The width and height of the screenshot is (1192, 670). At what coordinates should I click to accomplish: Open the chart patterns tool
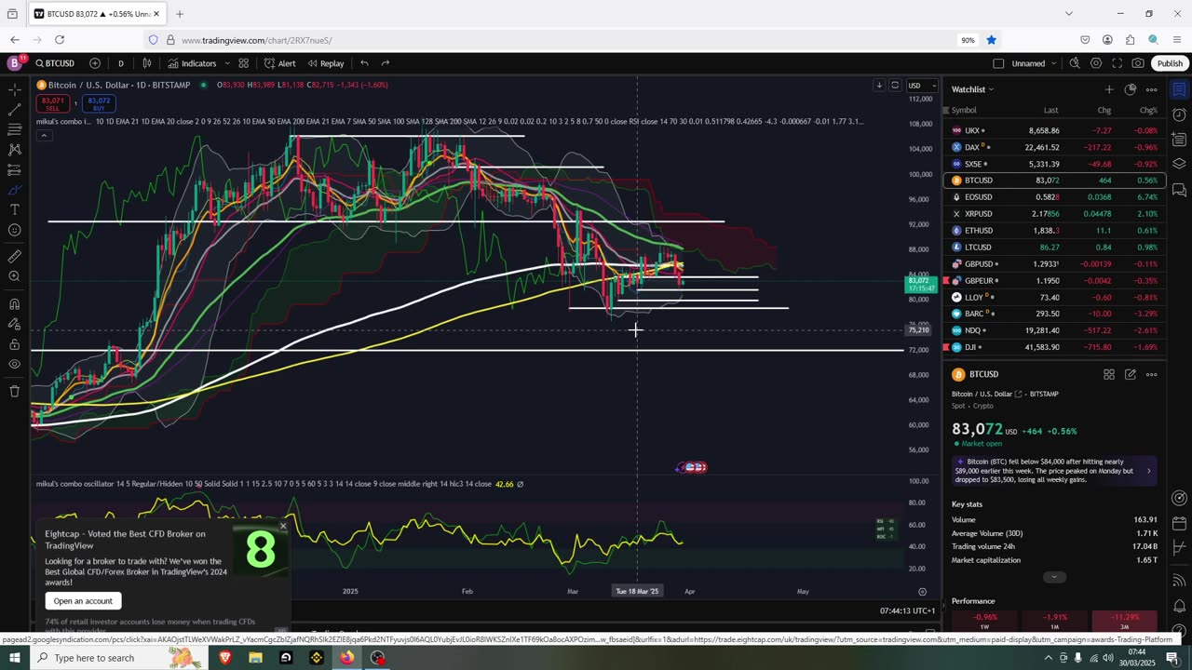(x=14, y=150)
